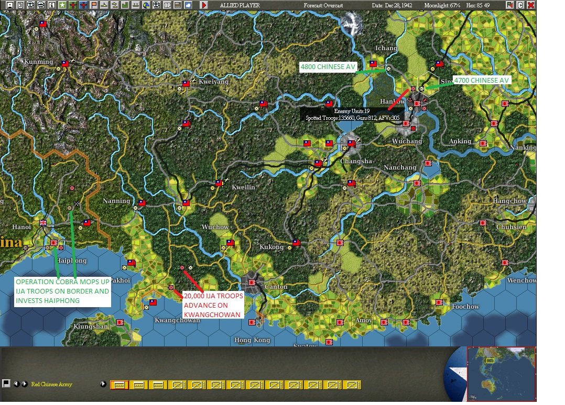Image resolution: width=565 pixels, height=405 pixels.
Task: Open the weather cloud icon
Action: (x=188, y=5)
